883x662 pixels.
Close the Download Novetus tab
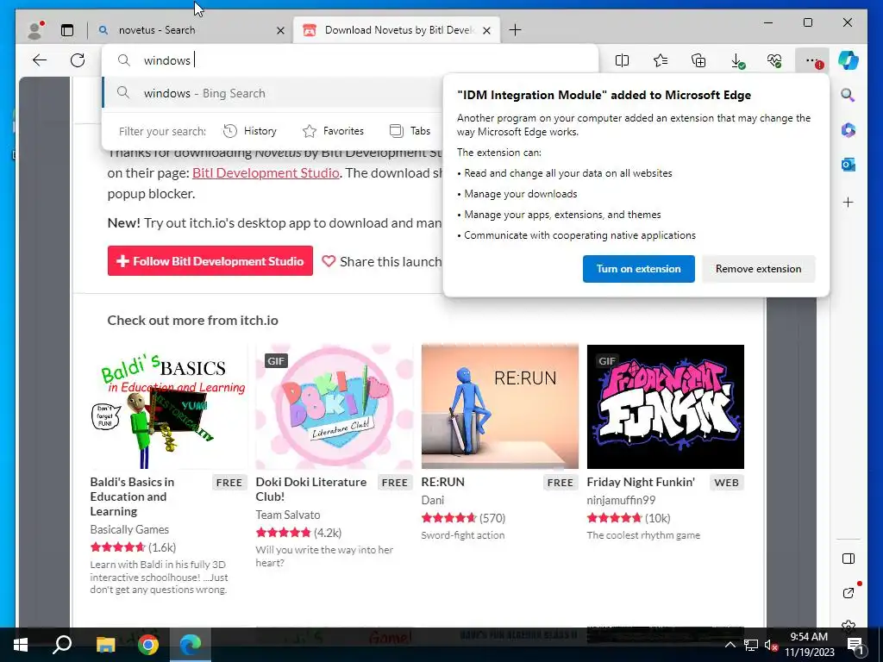pos(486,30)
